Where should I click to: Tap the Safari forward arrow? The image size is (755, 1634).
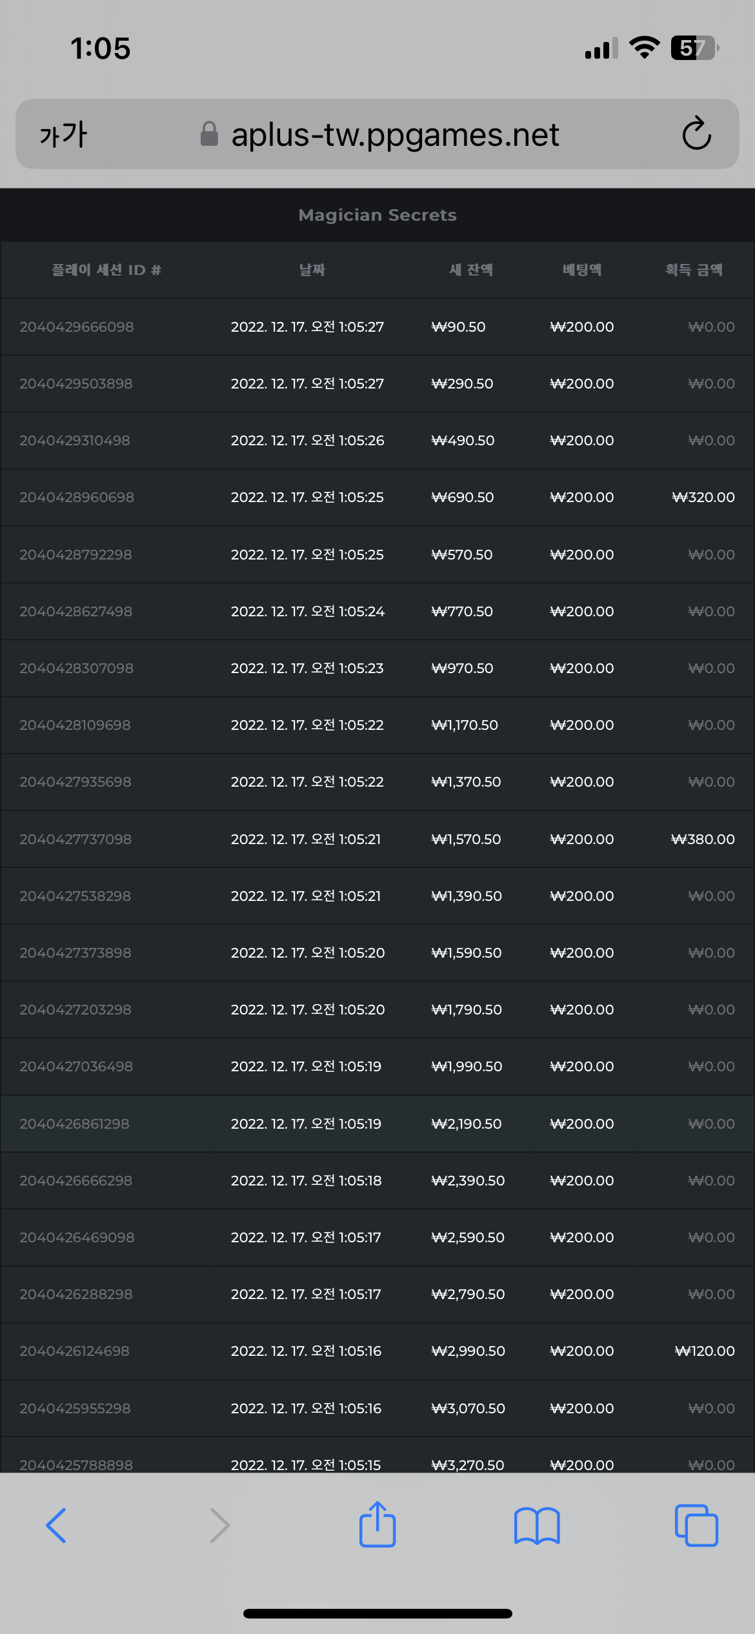coord(220,1526)
